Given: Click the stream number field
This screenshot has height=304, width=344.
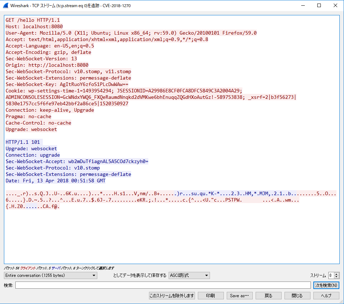Looking at the screenshot, I should coord(331,275).
